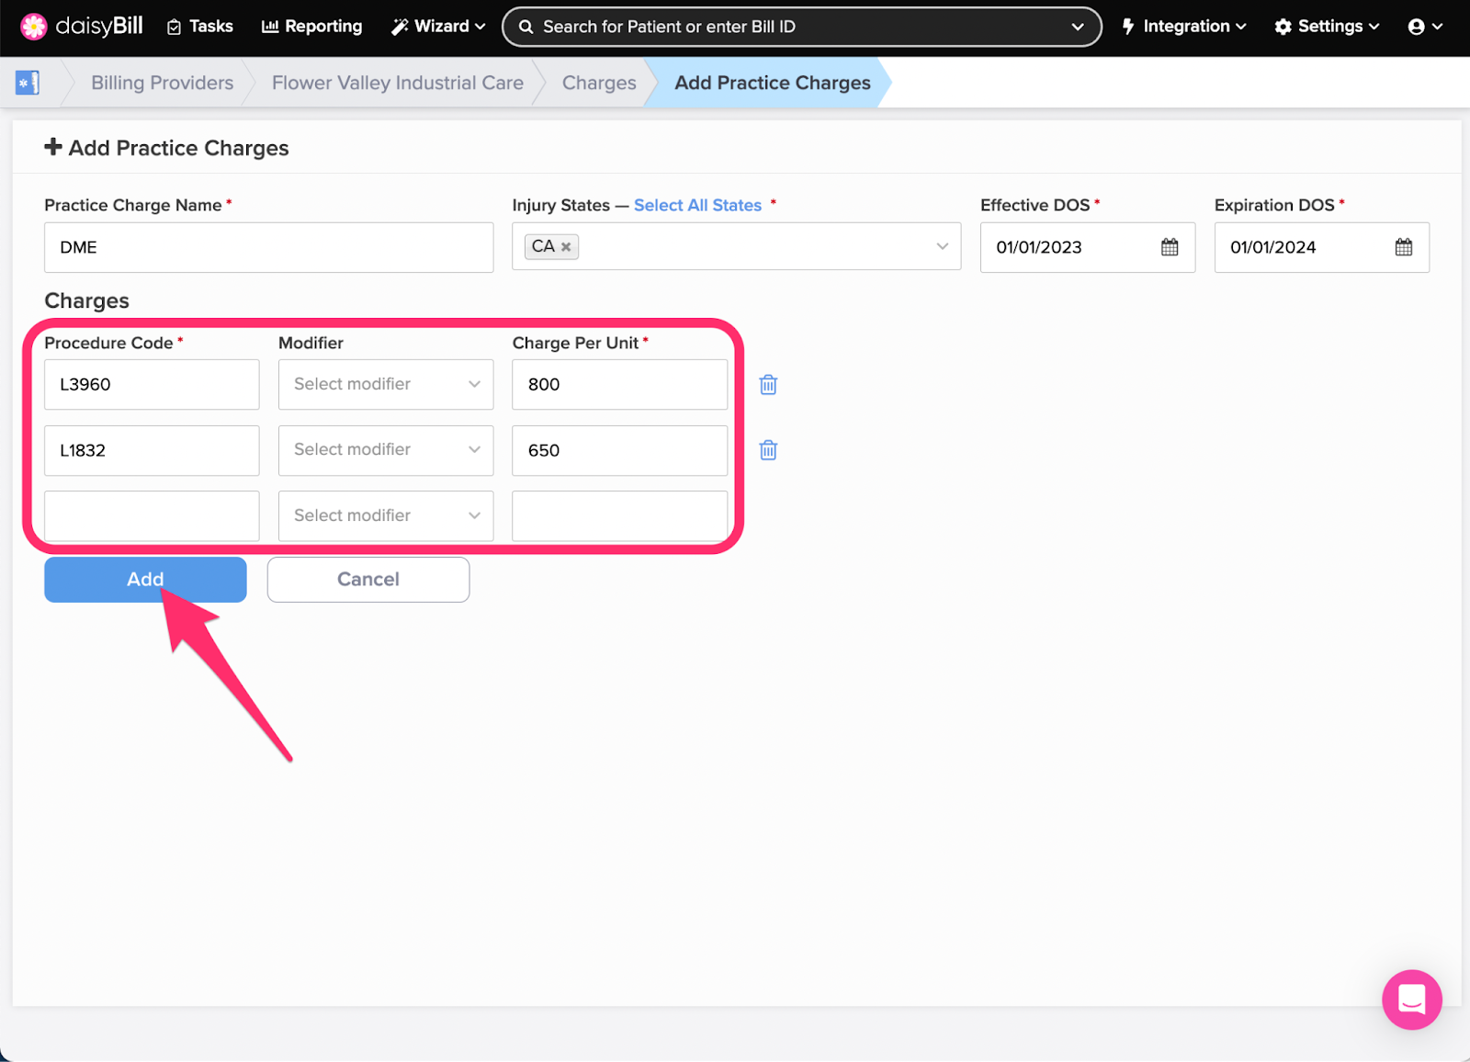Image resolution: width=1470 pixels, height=1062 pixels.
Task: Click the Practice Charge Name field
Action: 269,247
